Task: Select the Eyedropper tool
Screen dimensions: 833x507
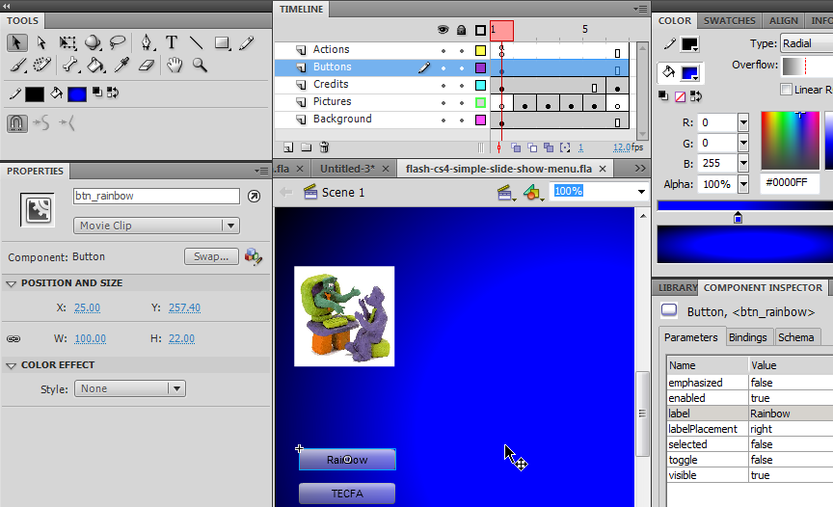Action: [121, 66]
